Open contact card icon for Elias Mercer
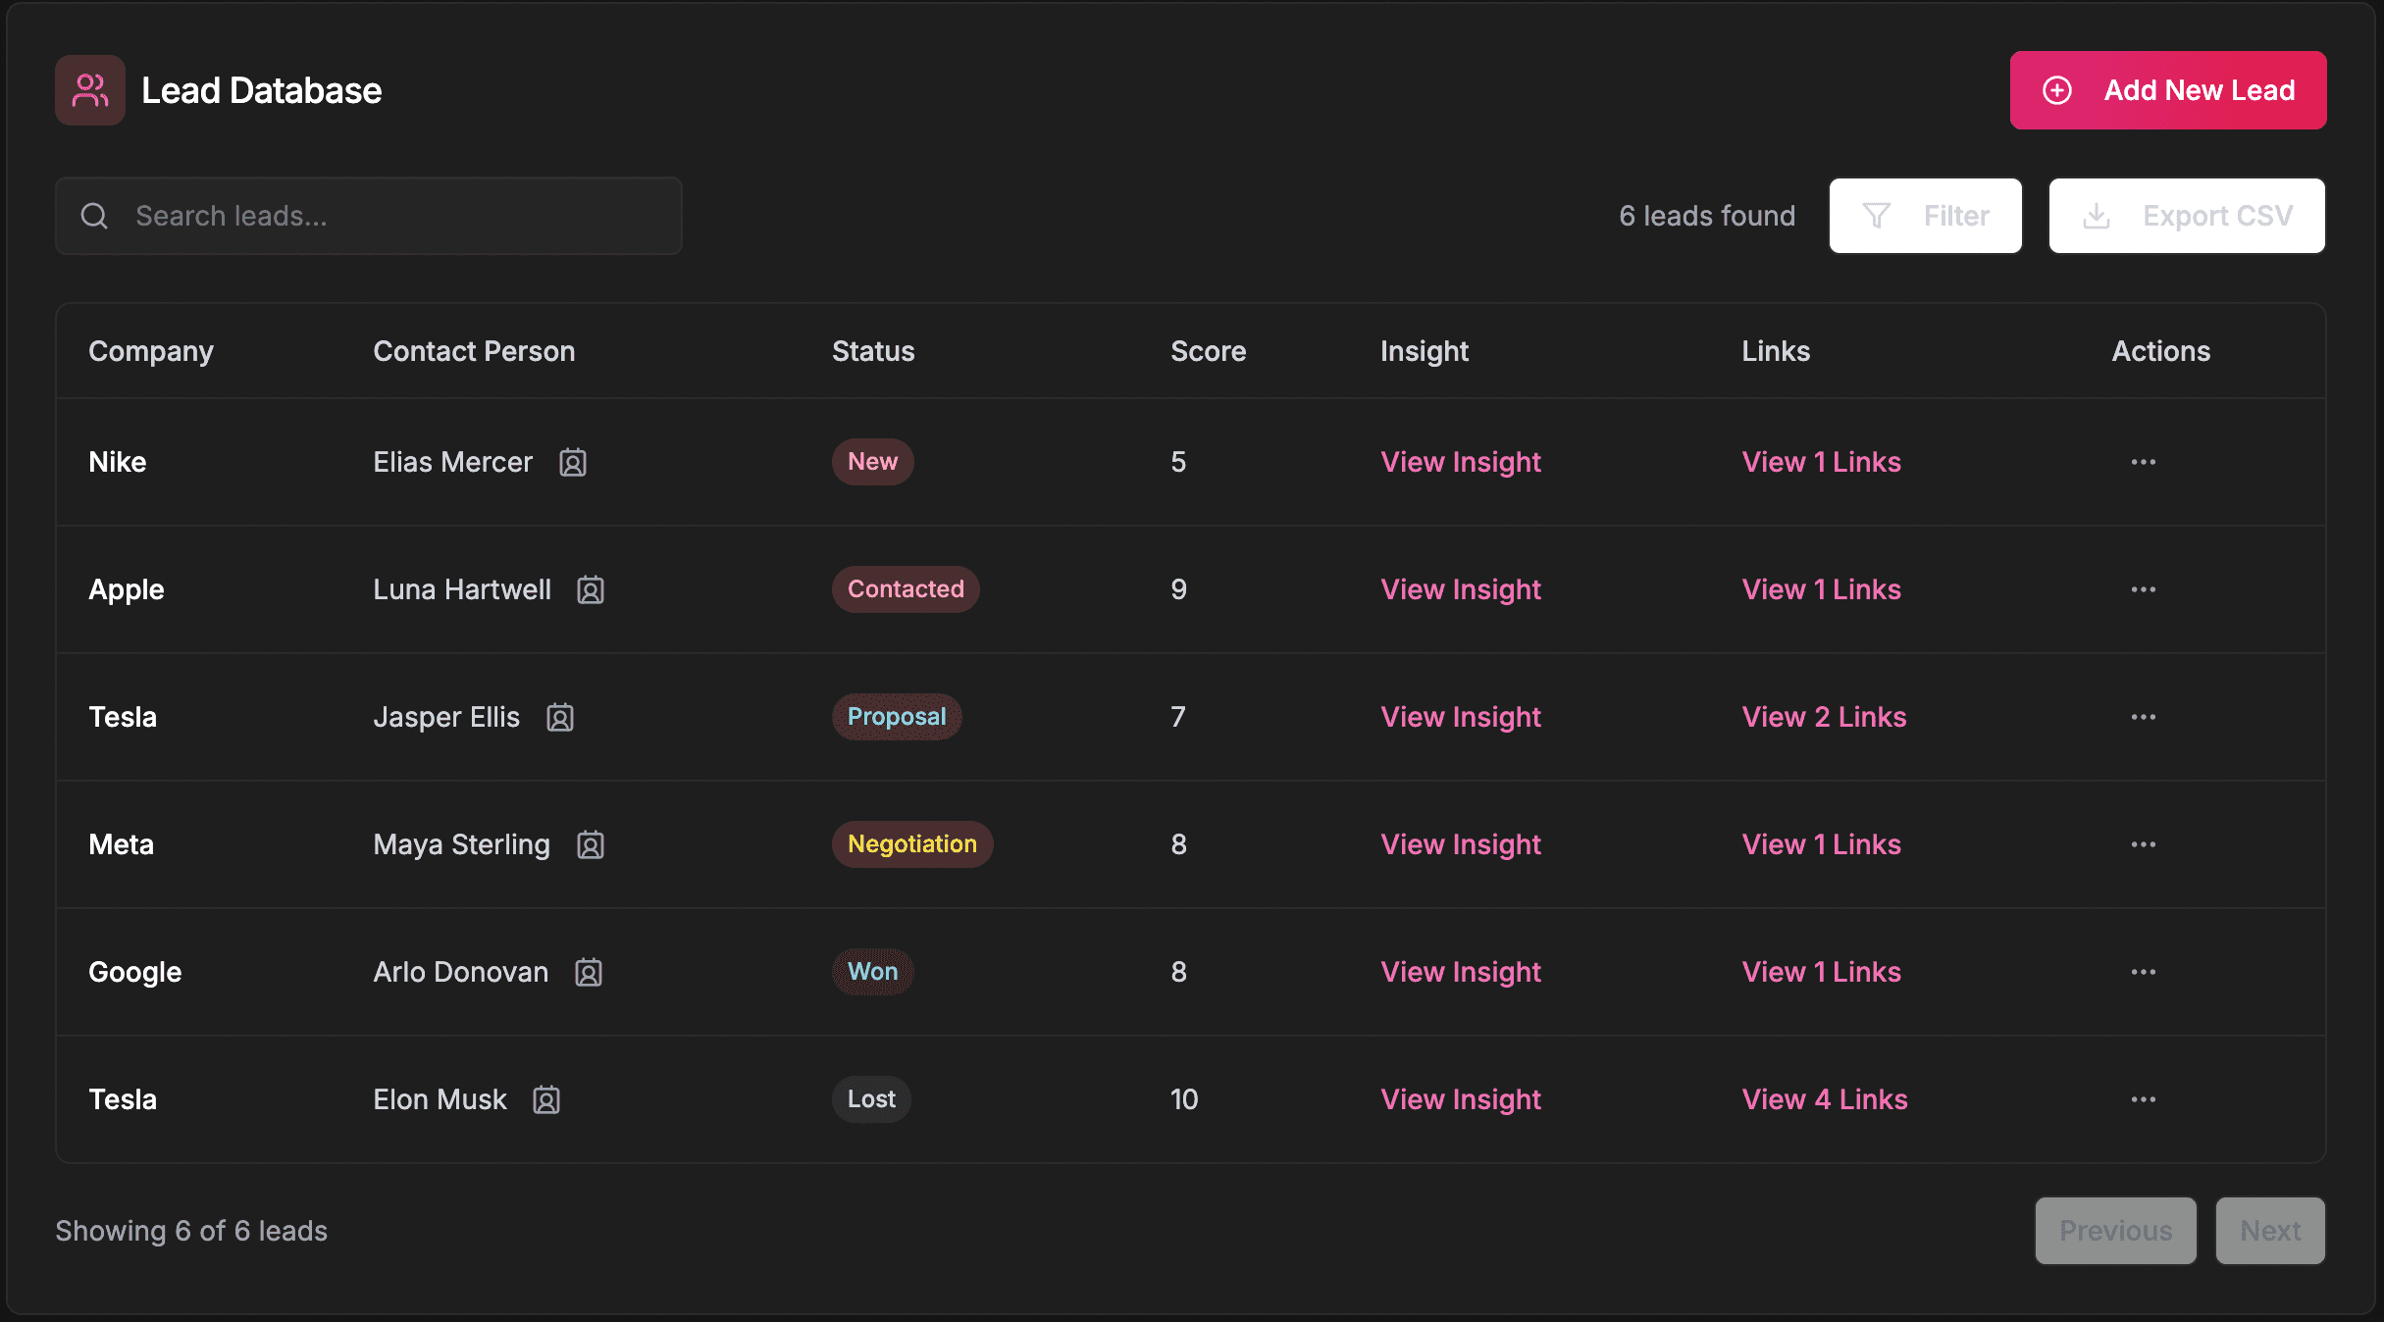This screenshot has height=1322, width=2384. click(x=573, y=462)
